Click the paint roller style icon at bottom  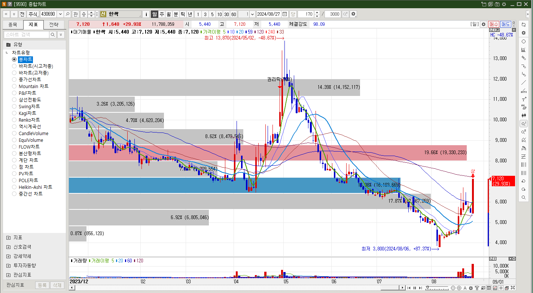tap(477, 288)
